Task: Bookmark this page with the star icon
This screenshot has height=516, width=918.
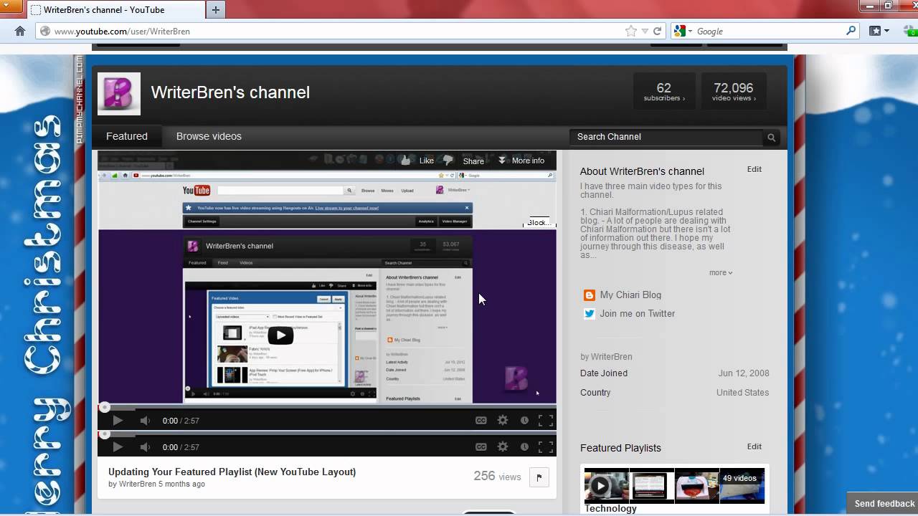Action: [631, 31]
